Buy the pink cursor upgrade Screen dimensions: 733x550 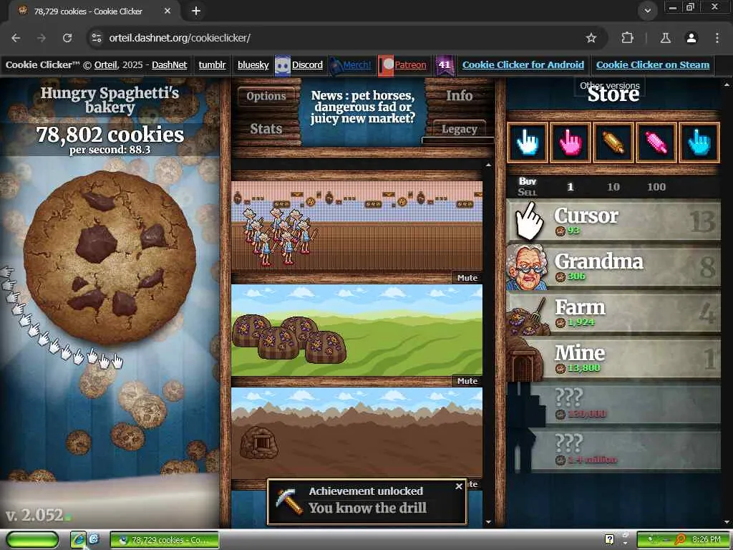571,143
